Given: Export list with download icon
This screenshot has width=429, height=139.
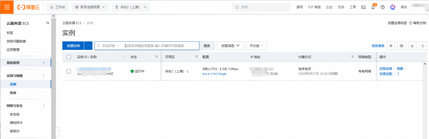Looking at the screenshot, I should [x=412, y=46].
